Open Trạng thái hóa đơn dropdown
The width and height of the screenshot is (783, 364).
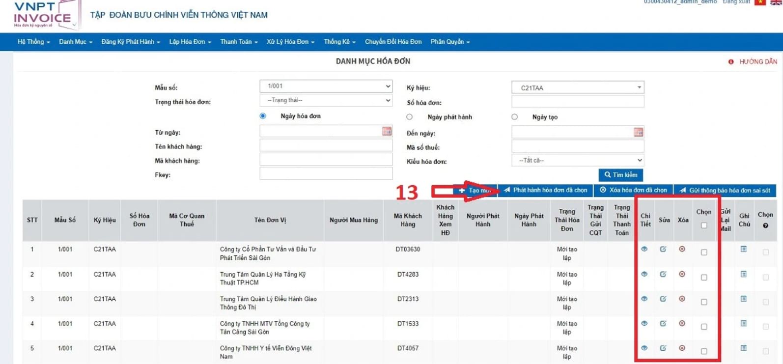[x=326, y=100]
